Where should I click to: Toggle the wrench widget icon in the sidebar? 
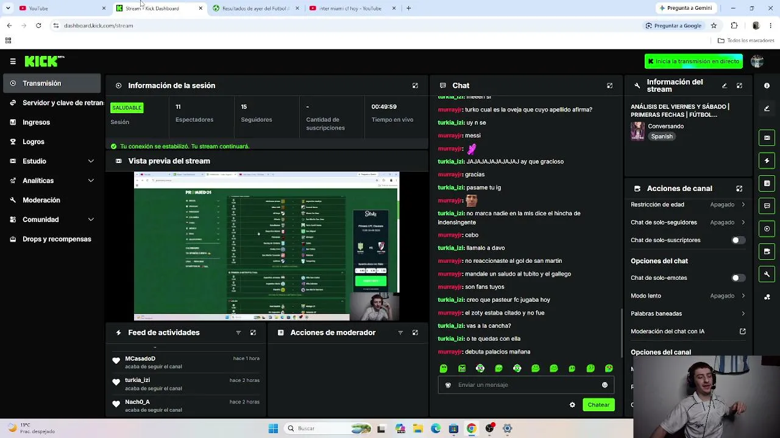(767, 274)
